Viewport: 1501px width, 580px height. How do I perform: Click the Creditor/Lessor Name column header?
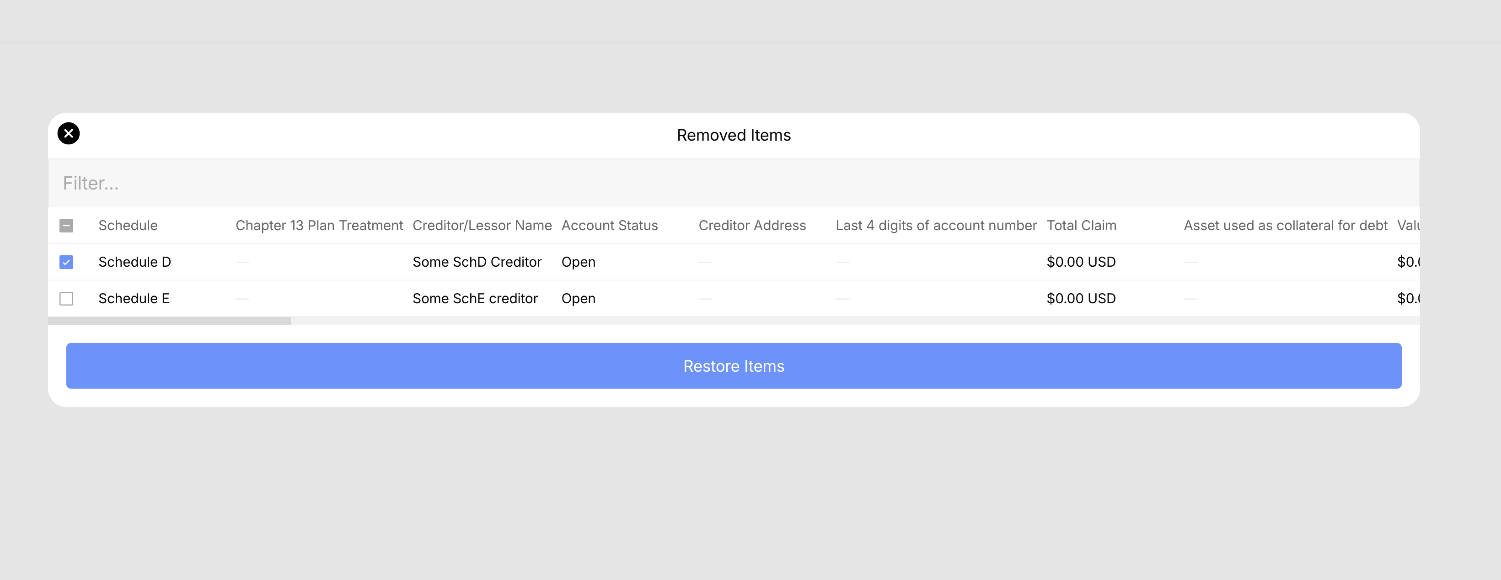[482, 226]
